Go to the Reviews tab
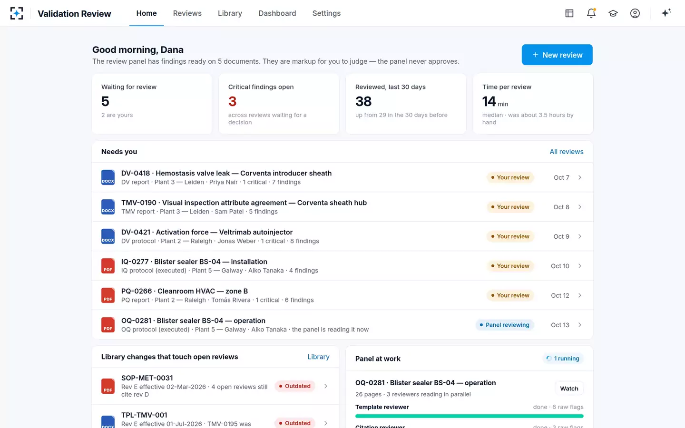 pyautogui.click(x=187, y=13)
